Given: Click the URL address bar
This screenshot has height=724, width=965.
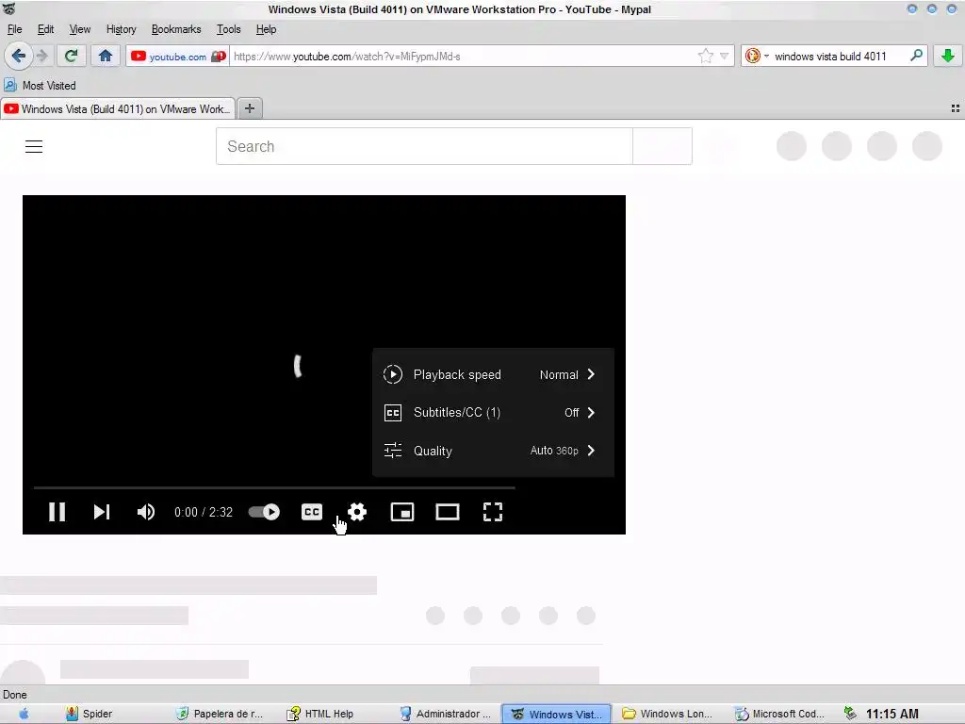Looking at the screenshot, I should click(x=463, y=56).
